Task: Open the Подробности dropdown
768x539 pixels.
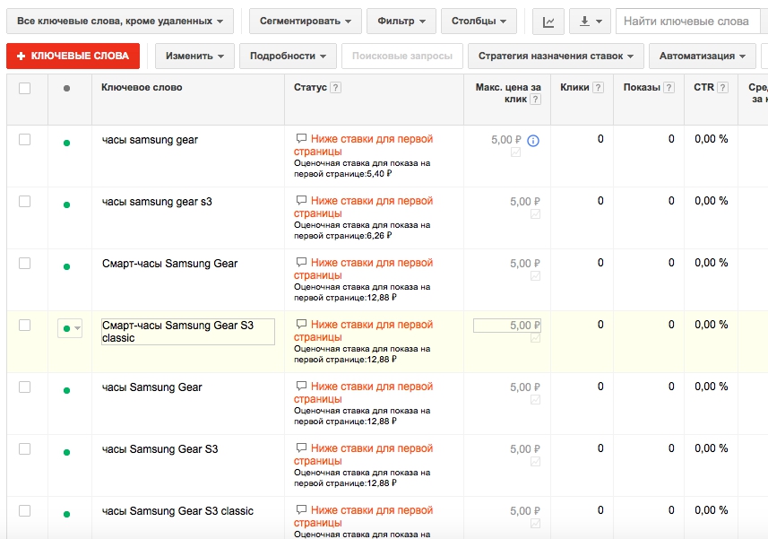Action: [x=288, y=56]
